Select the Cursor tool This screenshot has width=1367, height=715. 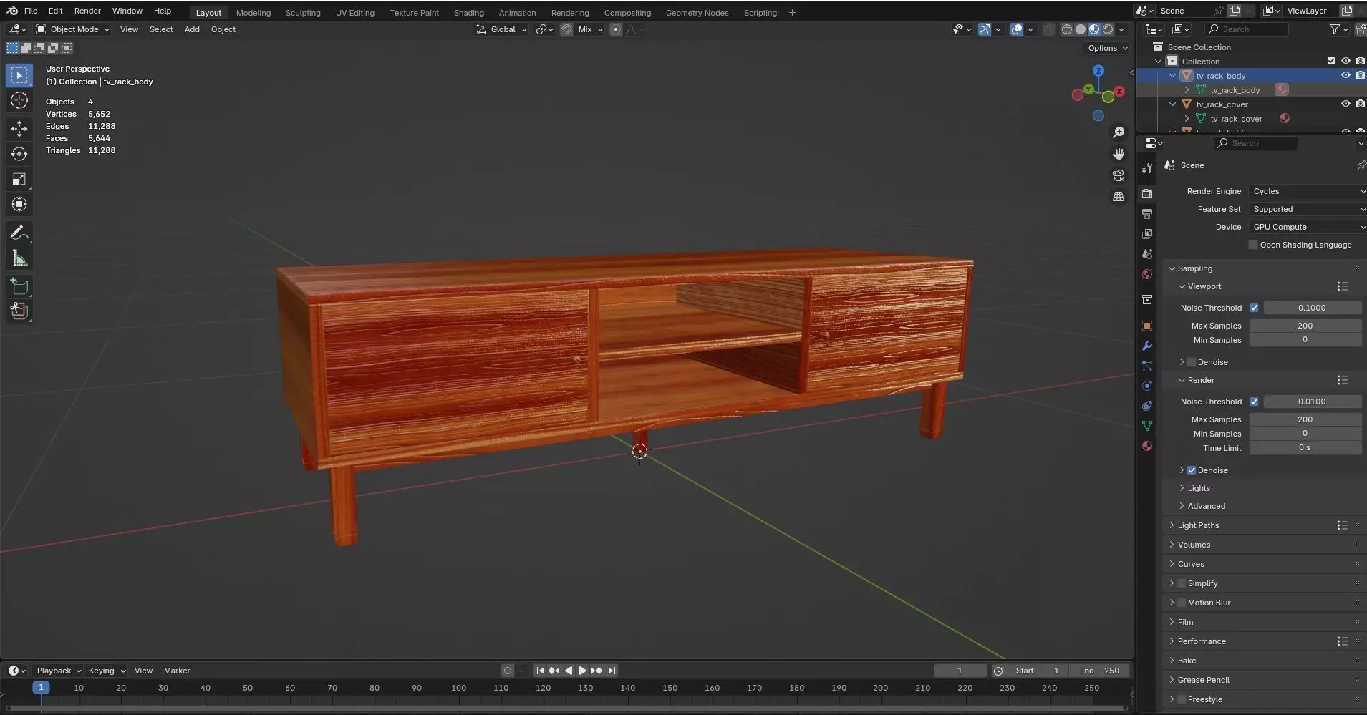pyautogui.click(x=19, y=100)
